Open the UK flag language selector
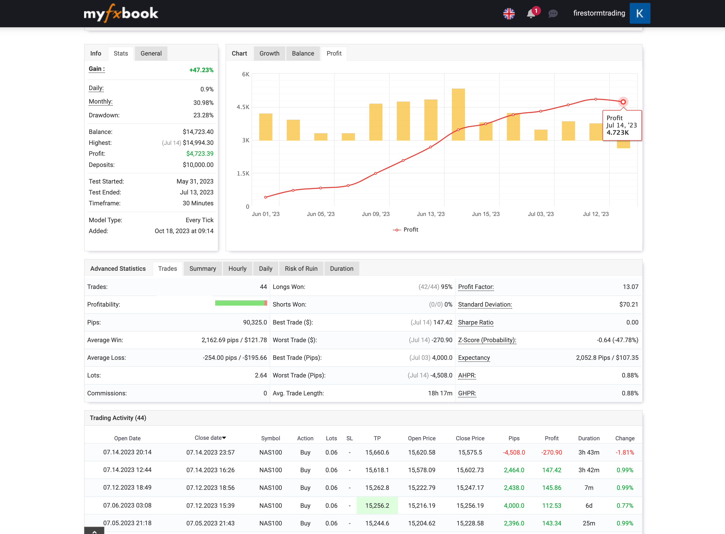725x534 pixels. [x=509, y=13]
